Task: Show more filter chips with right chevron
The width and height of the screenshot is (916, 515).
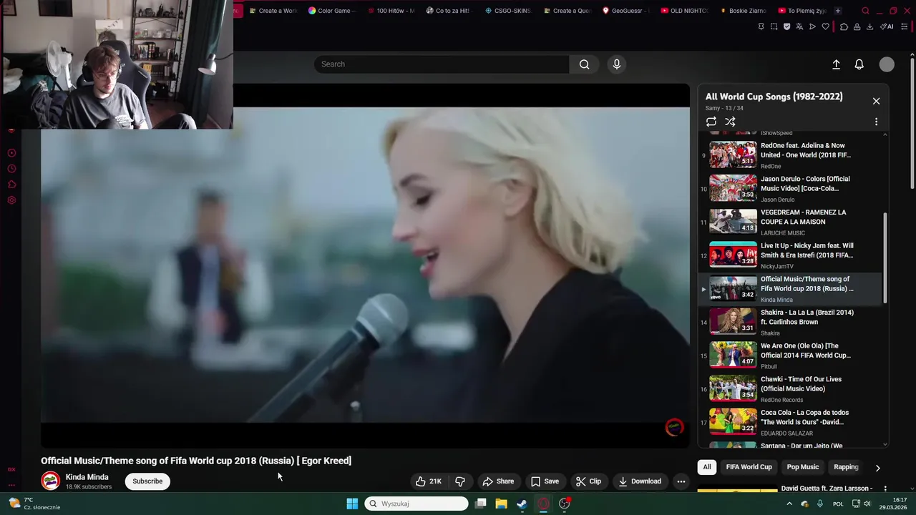Action: pyautogui.click(x=877, y=468)
